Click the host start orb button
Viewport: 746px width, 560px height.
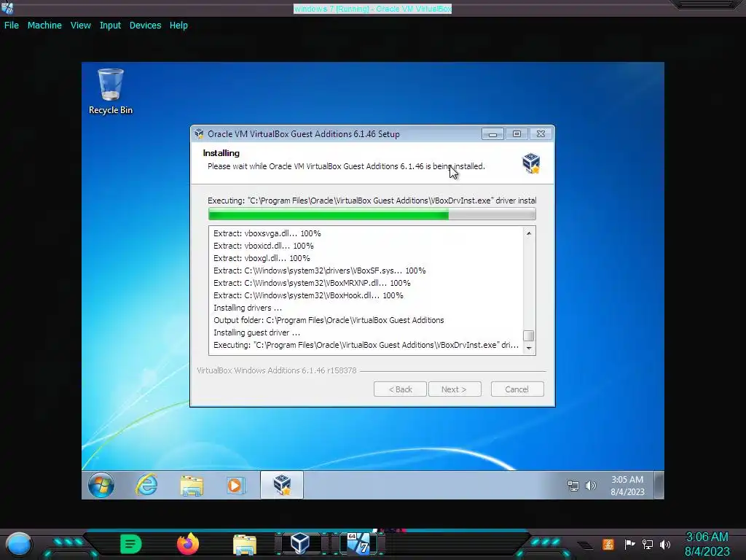(19, 544)
